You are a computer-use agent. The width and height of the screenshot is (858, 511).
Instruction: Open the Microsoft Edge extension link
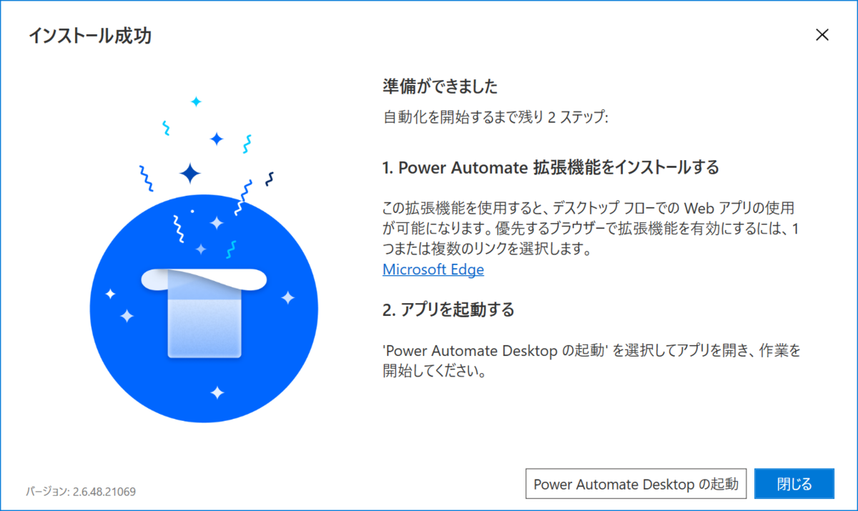433,269
